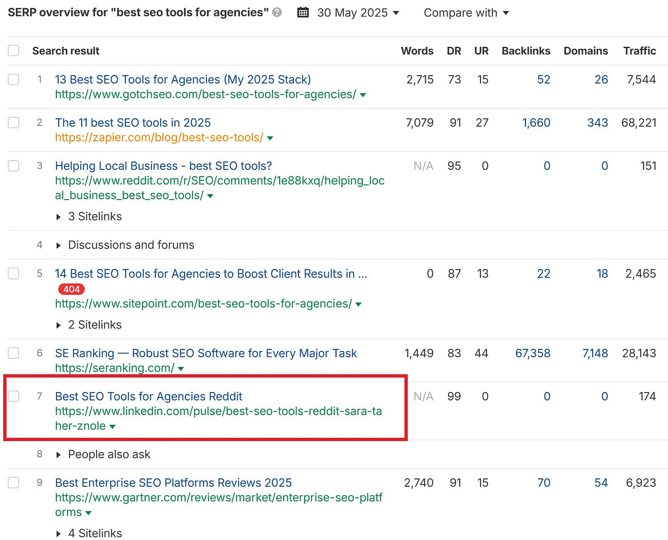
Task: Open backlinks count 52 for gotchseo.com
Action: point(544,79)
